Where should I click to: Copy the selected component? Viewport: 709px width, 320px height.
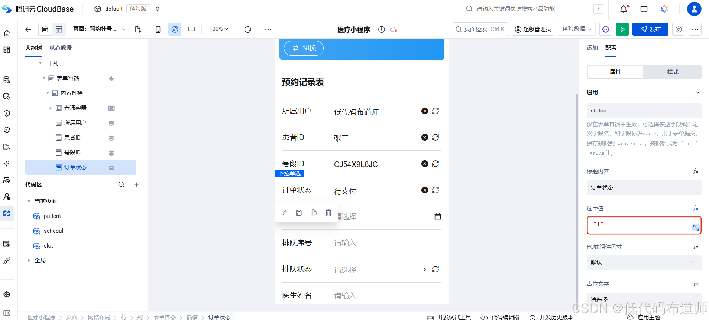(x=314, y=213)
